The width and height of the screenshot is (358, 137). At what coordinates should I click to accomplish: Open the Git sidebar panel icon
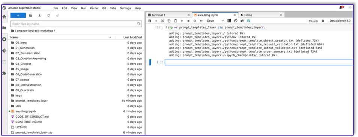point(4,50)
